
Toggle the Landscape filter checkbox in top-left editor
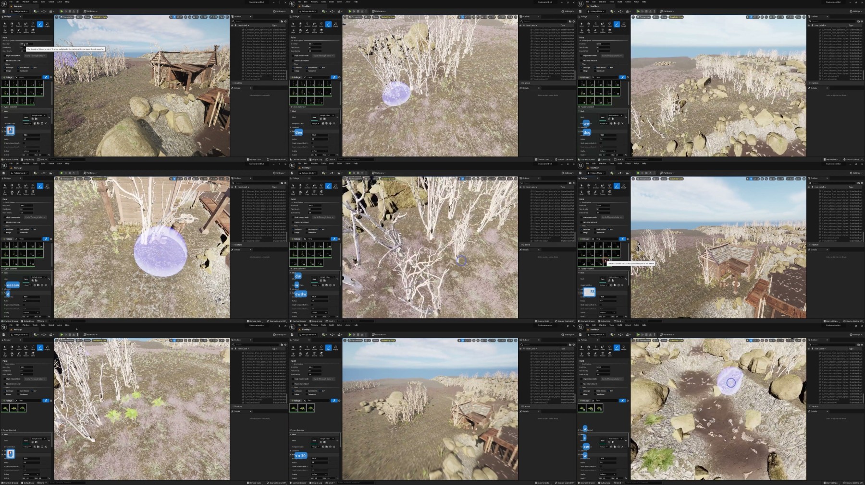coord(4,68)
